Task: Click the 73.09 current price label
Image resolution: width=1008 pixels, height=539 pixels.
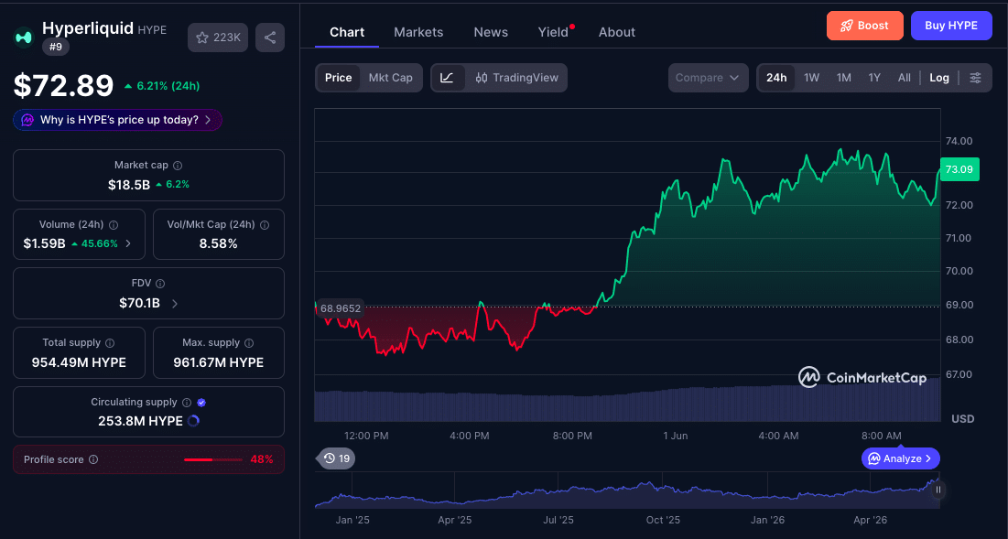Action: coord(959,169)
